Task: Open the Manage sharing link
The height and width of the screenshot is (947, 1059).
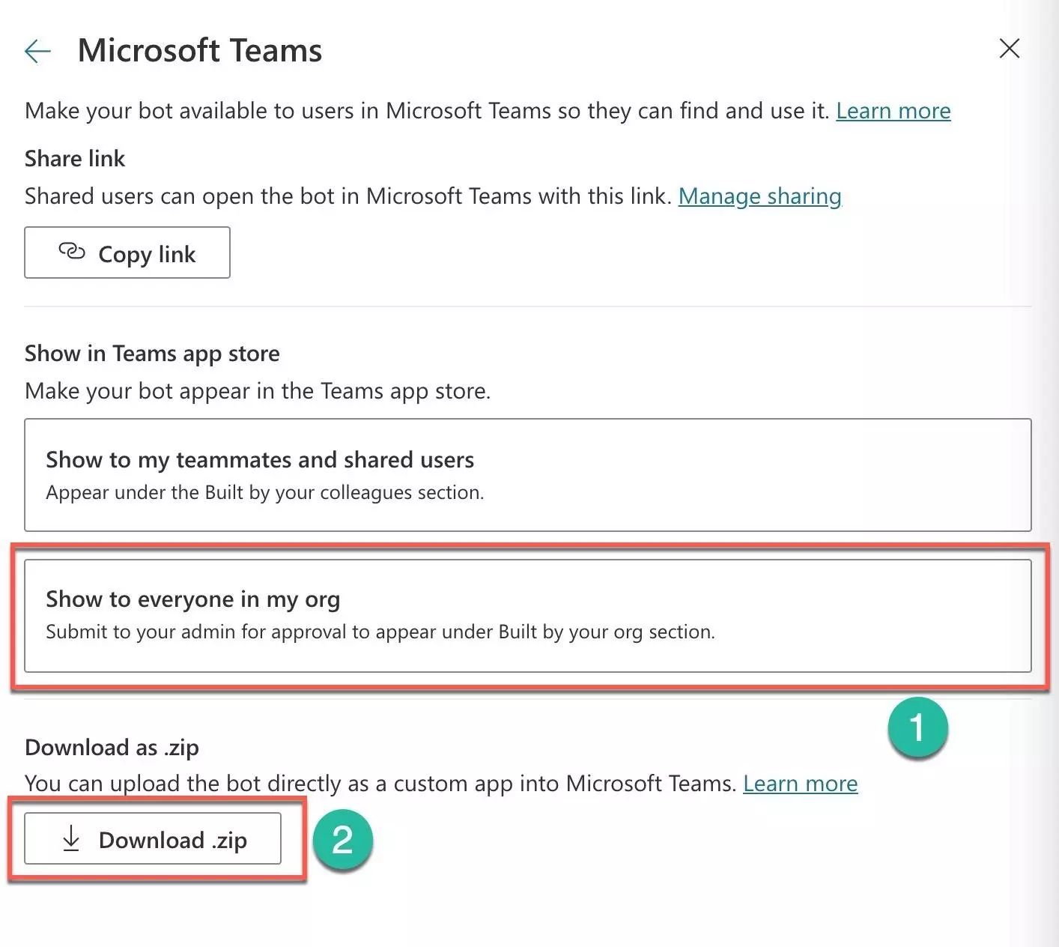Action: click(x=759, y=196)
